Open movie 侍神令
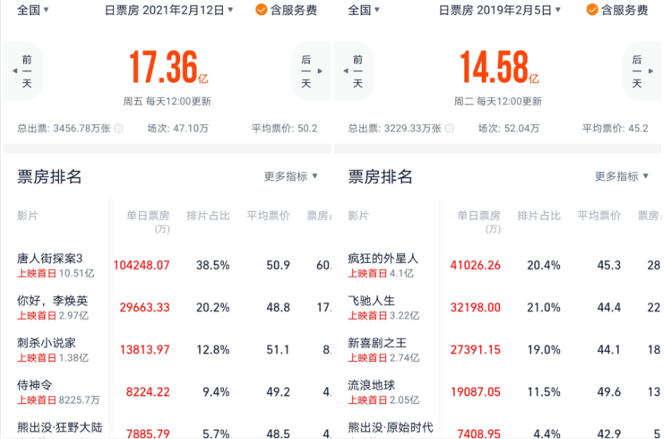664x439 pixels. click(35, 385)
